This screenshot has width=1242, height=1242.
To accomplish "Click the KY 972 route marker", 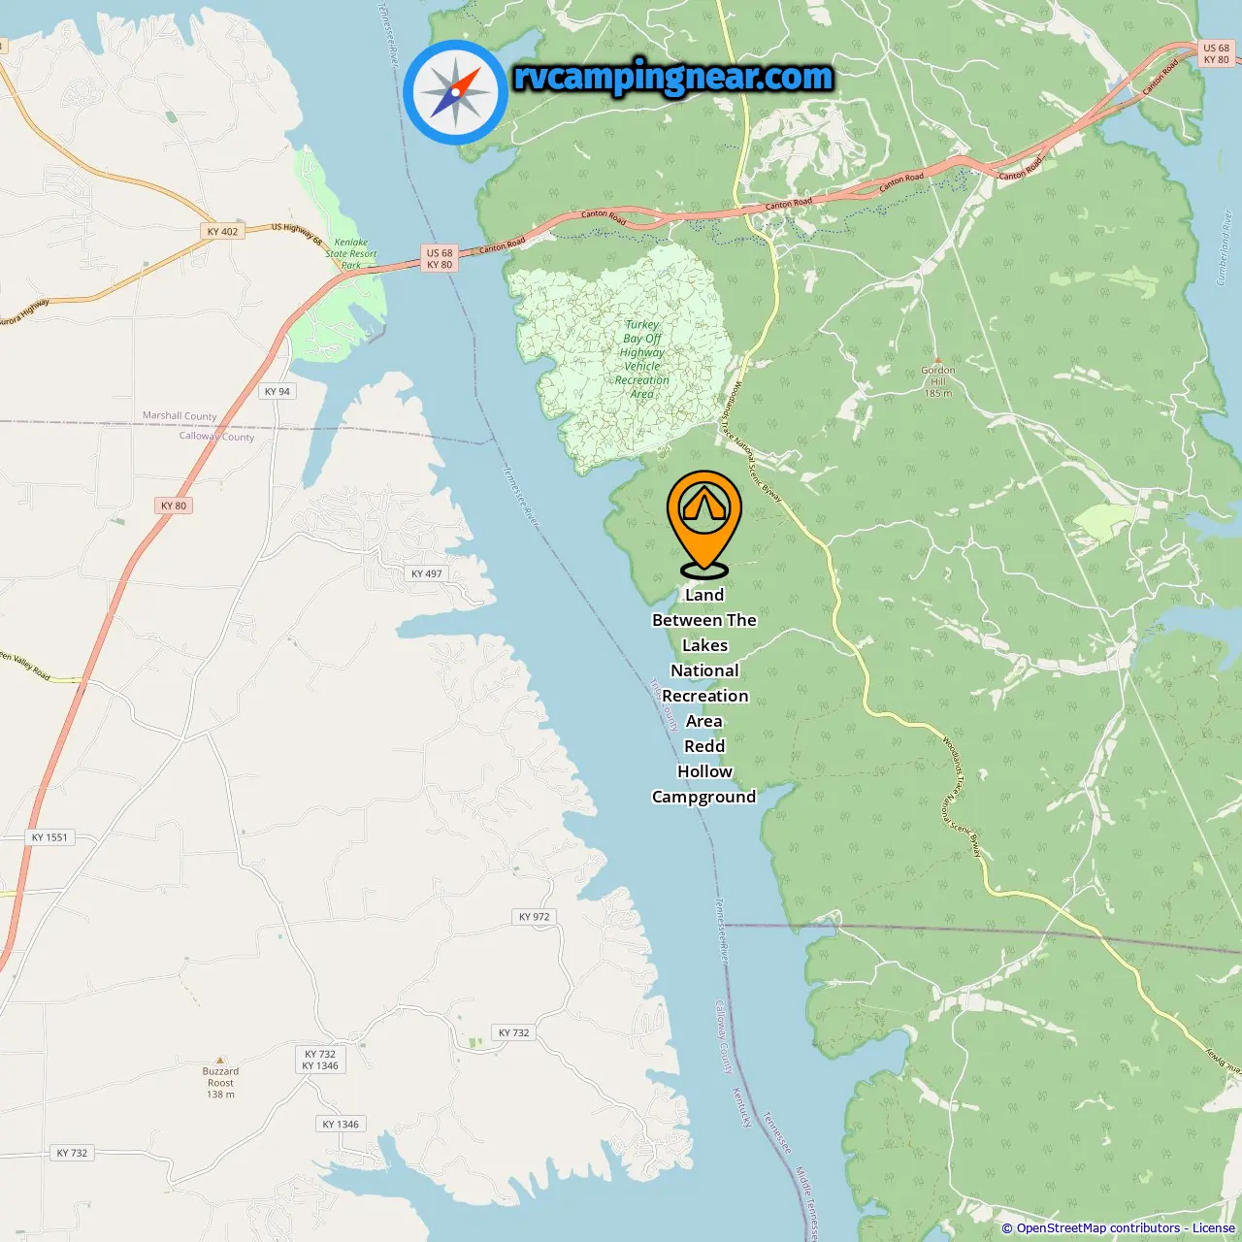I will click(x=534, y=916).
